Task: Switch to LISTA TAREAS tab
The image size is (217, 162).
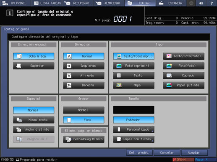Action: (47, 3)
